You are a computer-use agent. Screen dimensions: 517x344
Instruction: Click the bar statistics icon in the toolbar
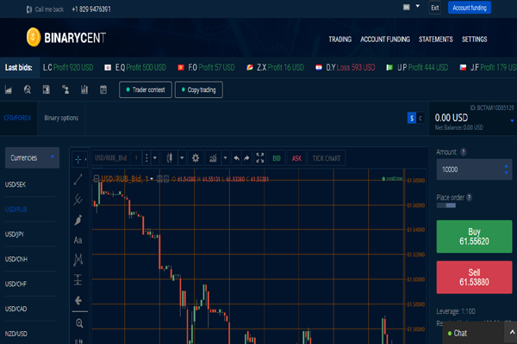tap(84, 89)
